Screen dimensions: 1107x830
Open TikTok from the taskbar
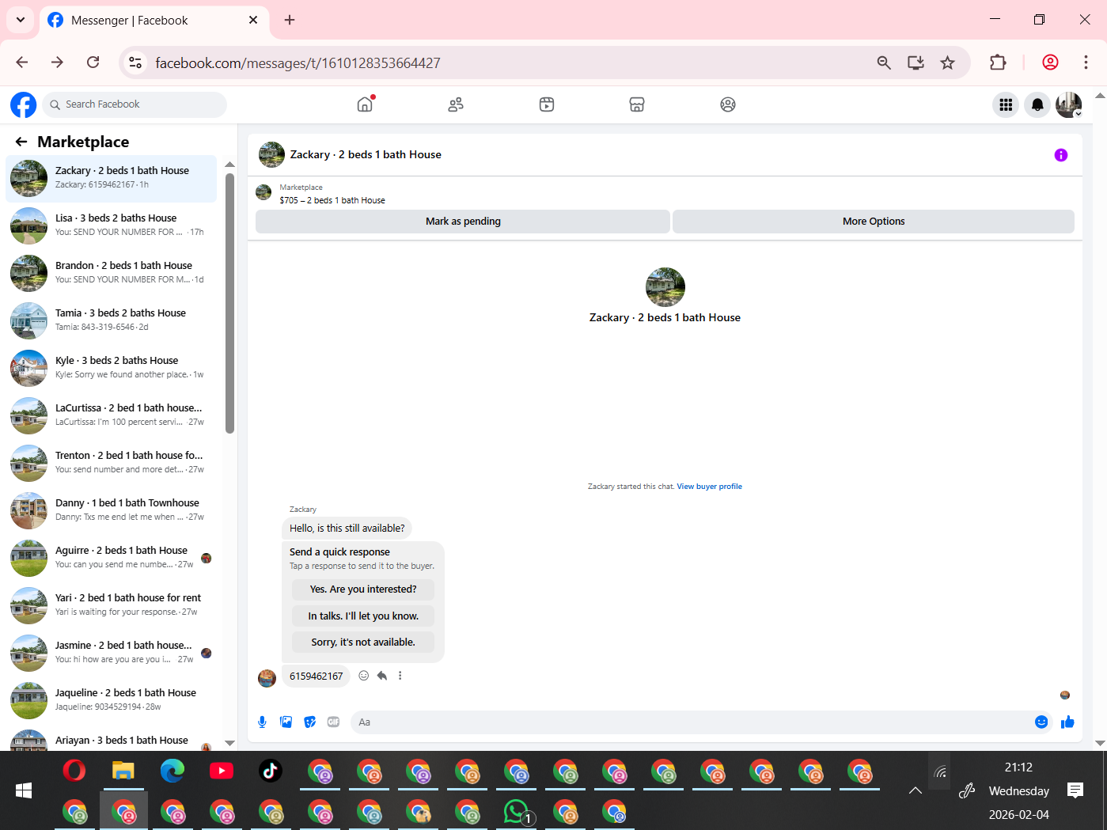tap(271, 770)
